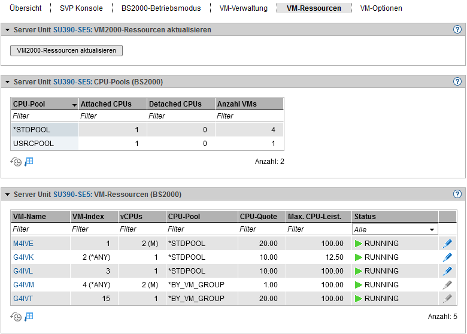Click the edit pencil icon for G4IVL

(x=447, y=271)
